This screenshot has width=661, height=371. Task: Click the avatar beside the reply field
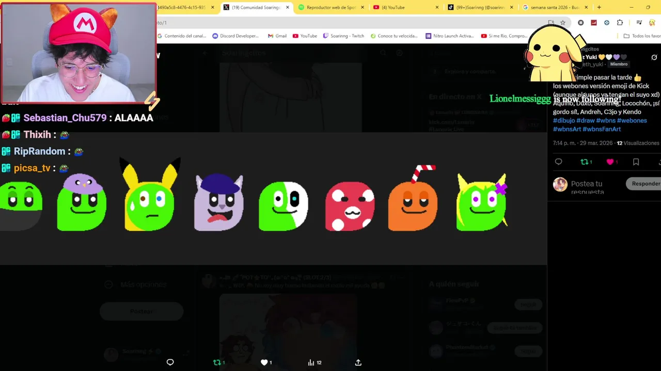click(560, 184)
